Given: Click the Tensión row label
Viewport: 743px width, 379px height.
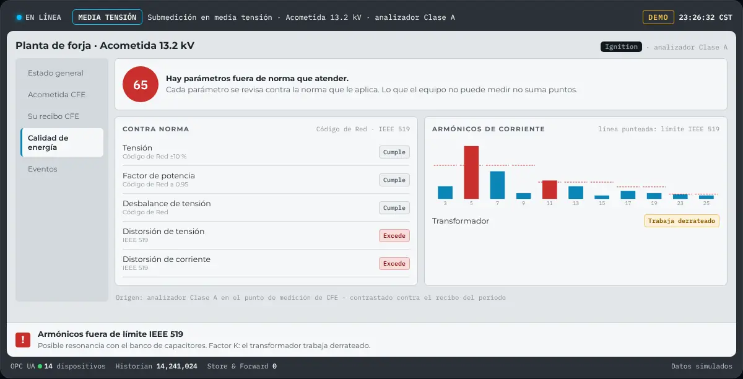Looking at the screenshot, I should pyautogui.click(x=137, y=148).
